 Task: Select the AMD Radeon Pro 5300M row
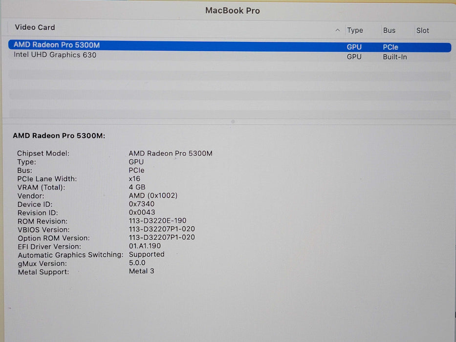[230, 46]
